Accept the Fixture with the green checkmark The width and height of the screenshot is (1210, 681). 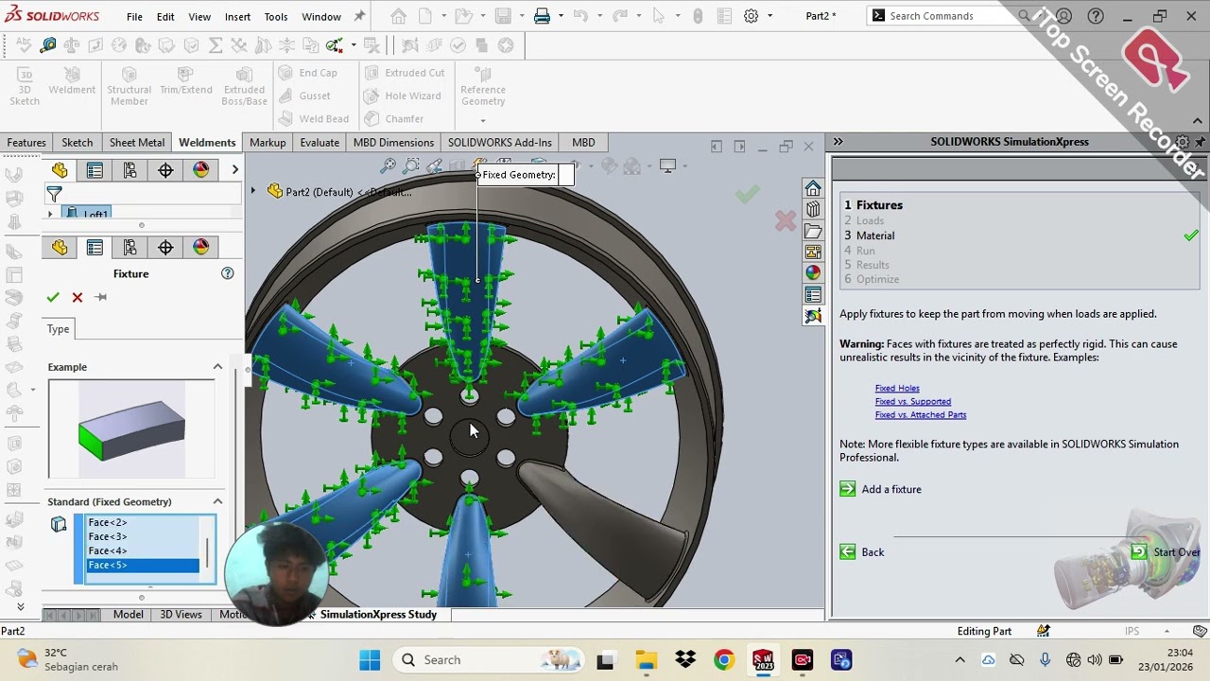click(53, 297)
